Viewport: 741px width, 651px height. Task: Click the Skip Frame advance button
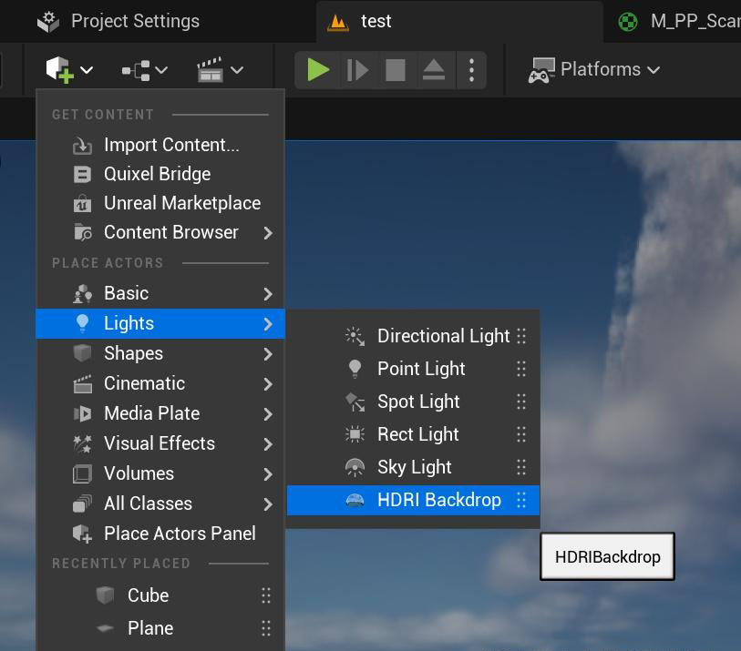click(357, 70)
